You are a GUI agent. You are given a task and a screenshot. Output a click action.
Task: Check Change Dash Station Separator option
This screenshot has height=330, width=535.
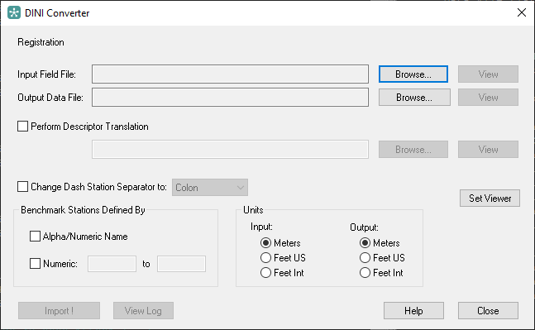pyautogui.click(x=22, y=187)
